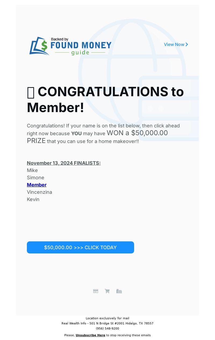Click the name Simone in finalists list
This screenshot has height=340, width=215.
click(x=35, y=178)
